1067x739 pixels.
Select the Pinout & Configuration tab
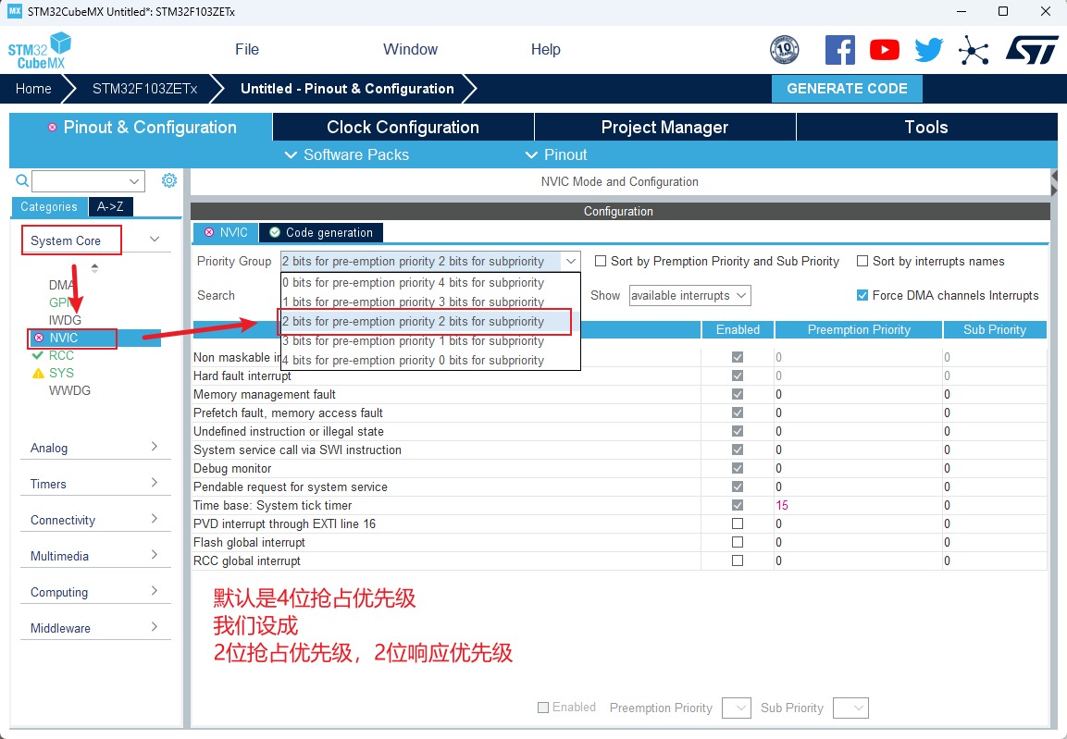tap(141, 127)
